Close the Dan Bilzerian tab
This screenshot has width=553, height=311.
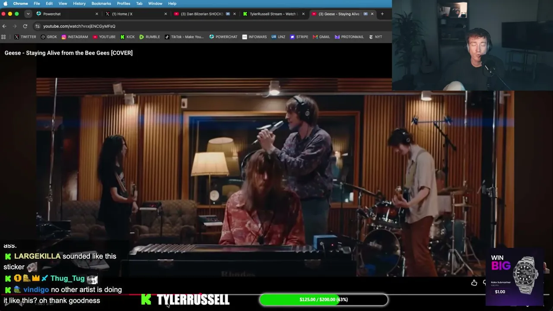coord(235,14)
